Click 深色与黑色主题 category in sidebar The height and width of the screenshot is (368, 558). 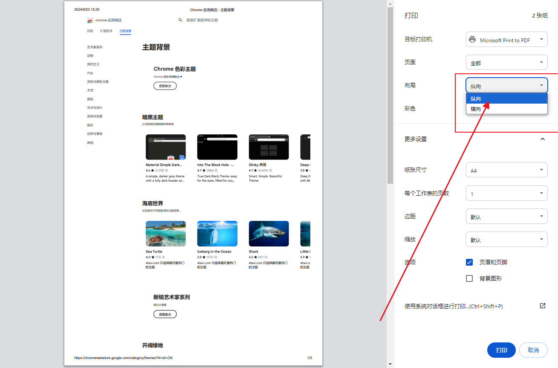(x=98, y=82)
